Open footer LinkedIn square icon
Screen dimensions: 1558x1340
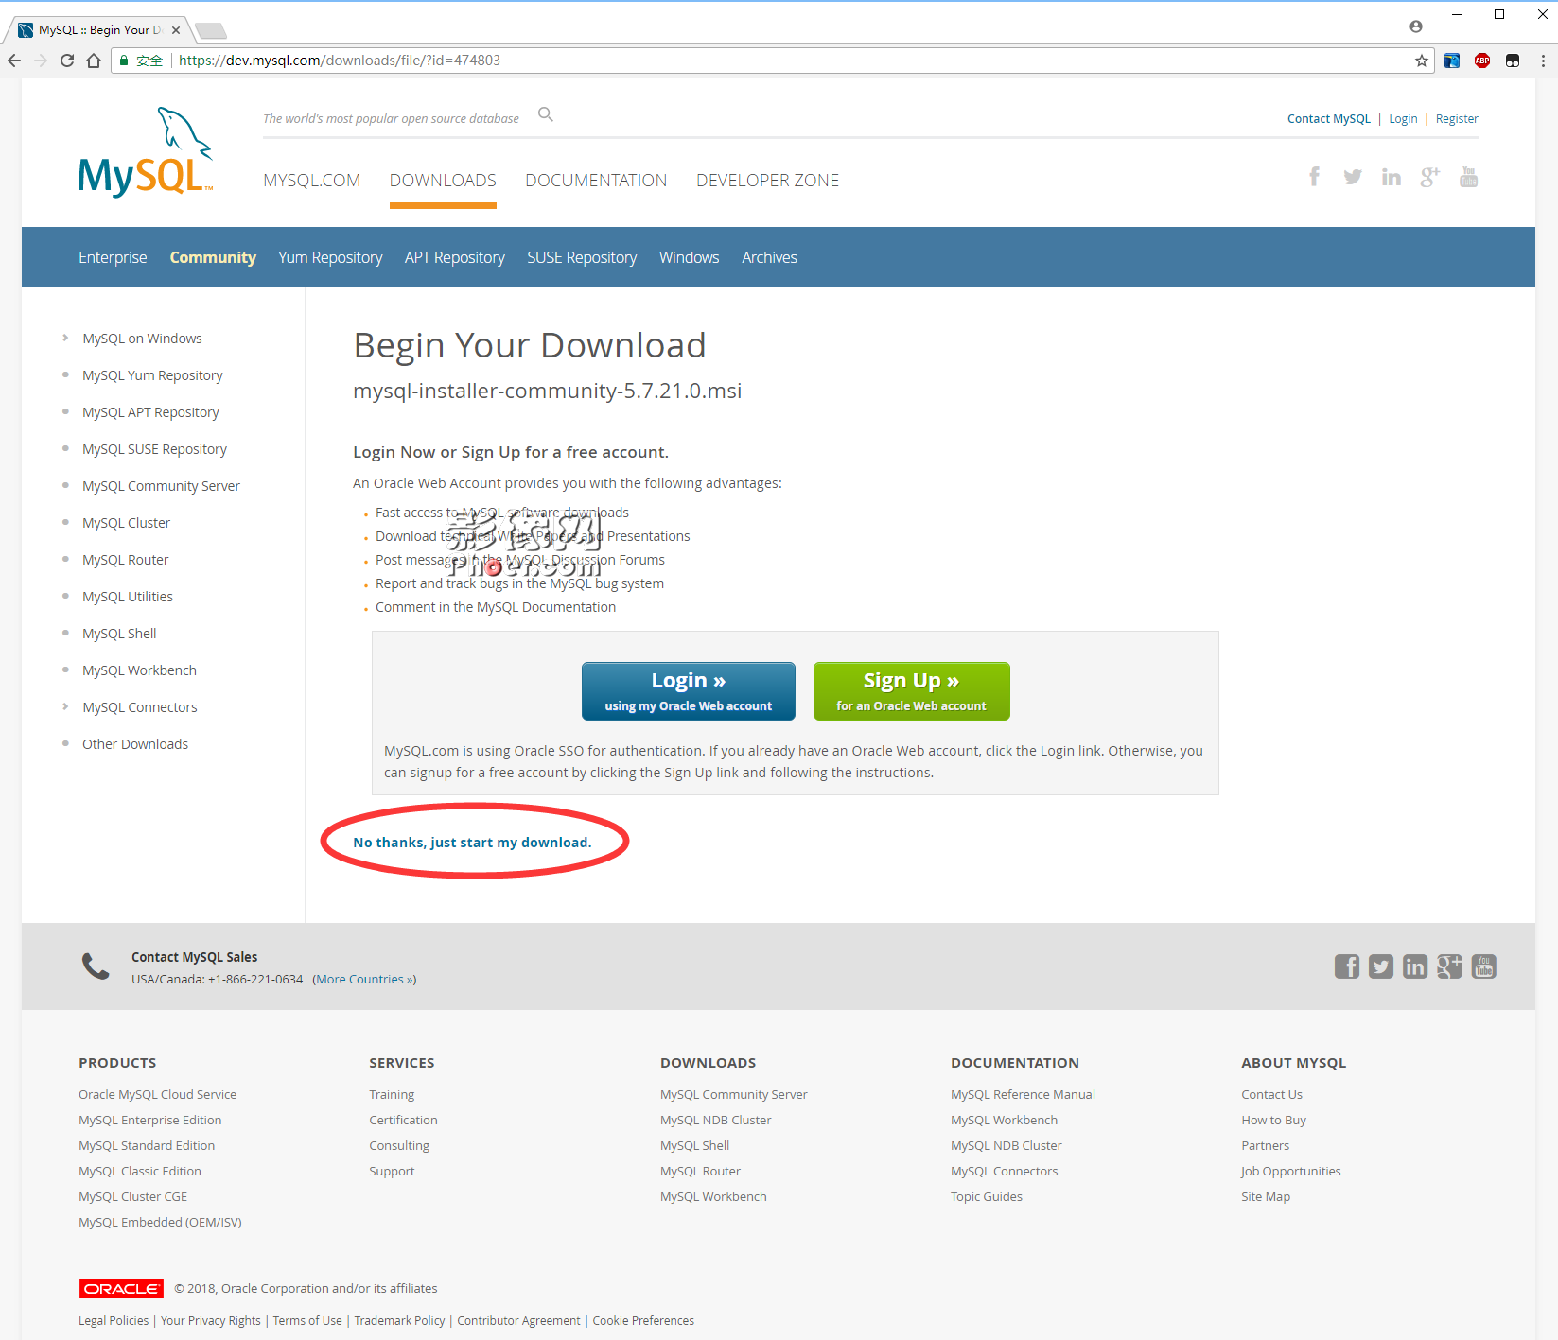(1415, 966)
